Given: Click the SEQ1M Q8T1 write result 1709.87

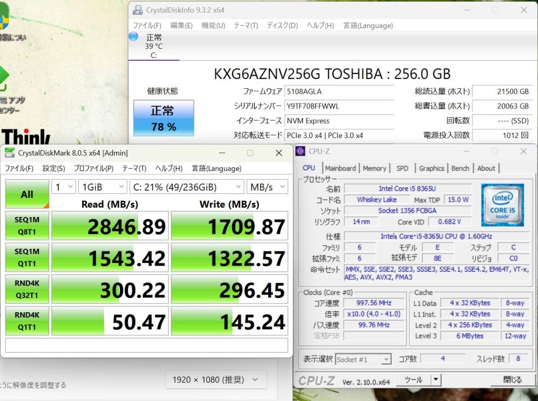Looking at the screenshot, I should [x=229, y=226].
